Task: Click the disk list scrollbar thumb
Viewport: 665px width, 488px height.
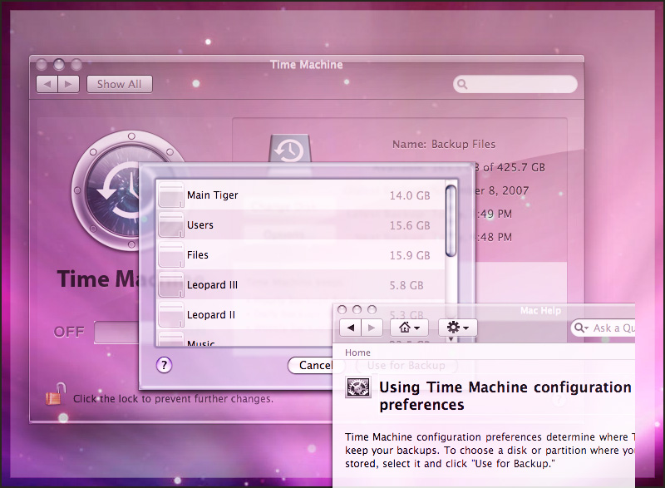Action: tap(451, 220)
